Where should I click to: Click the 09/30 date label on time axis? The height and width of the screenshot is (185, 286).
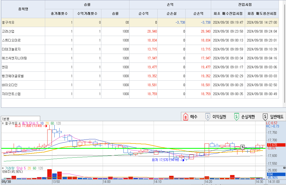click(x=6, y=182)
